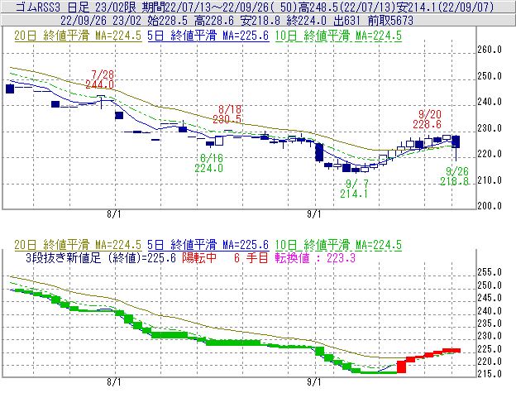Click lower chart 10日 終値平滑 MA=224.5 legend
Image resolution: width=516 pixels, height=393 pixels.
tap(338, 245)
